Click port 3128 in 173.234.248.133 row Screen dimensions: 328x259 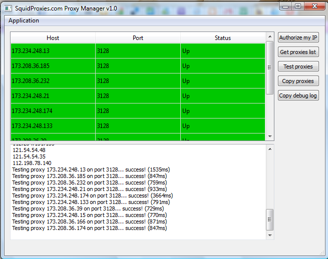(138, 126)
